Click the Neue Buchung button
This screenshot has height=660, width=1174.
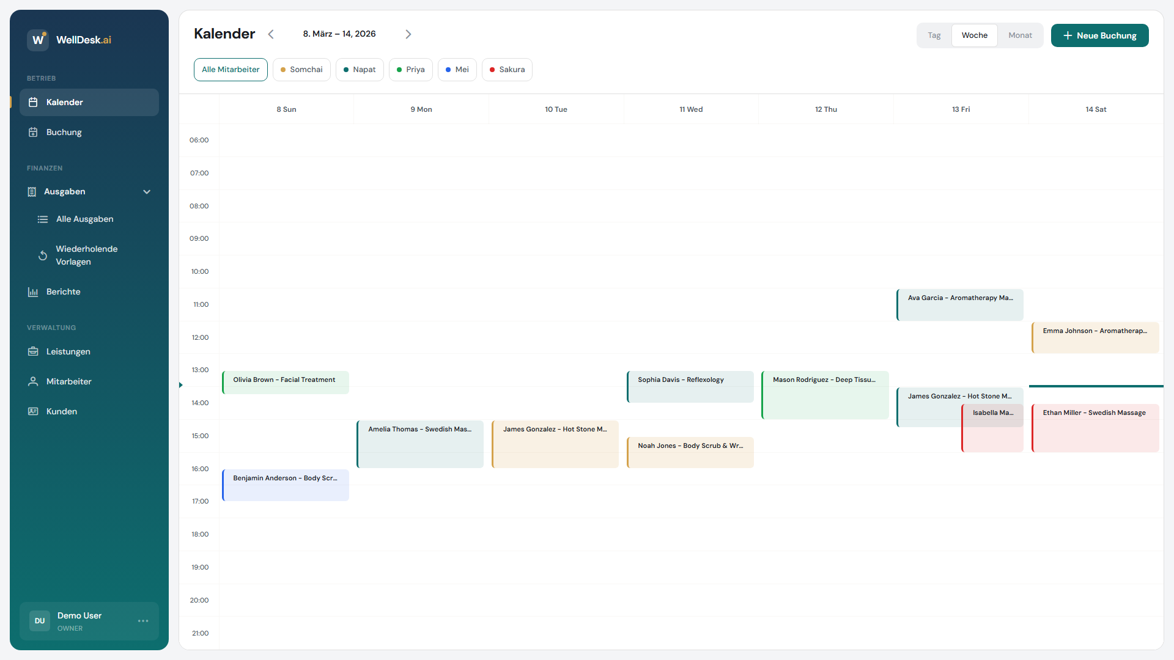[1099, 35]
